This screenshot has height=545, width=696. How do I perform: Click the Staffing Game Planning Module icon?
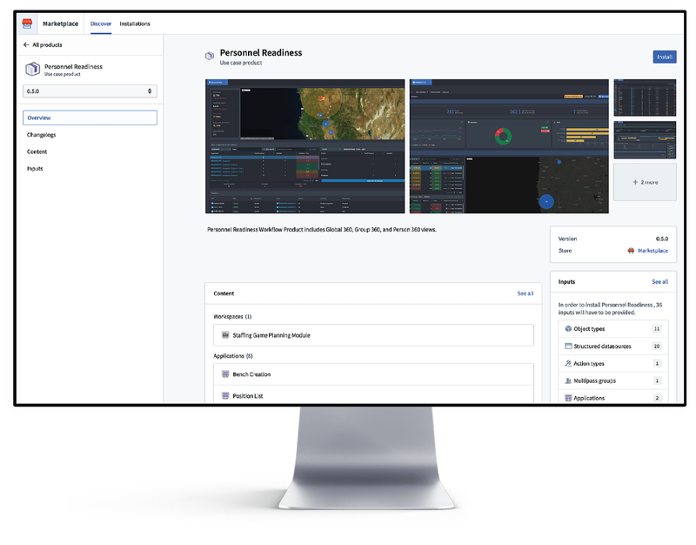coord(225,335)
